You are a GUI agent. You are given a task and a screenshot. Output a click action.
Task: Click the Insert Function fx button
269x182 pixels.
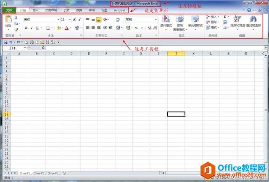pos(43,48)
